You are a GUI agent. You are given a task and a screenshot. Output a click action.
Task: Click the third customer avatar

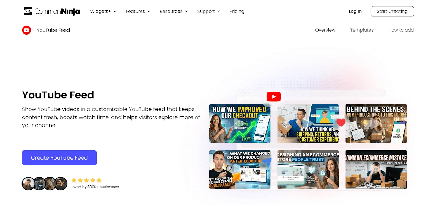click(x=50, y=184)
